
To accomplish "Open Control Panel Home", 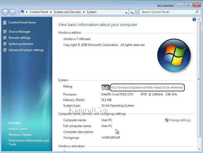I will (x=22, y=22).
